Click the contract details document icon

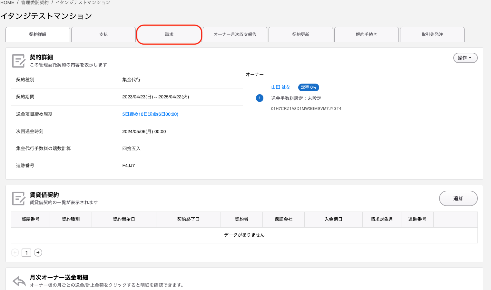click(x=18, y=61)
